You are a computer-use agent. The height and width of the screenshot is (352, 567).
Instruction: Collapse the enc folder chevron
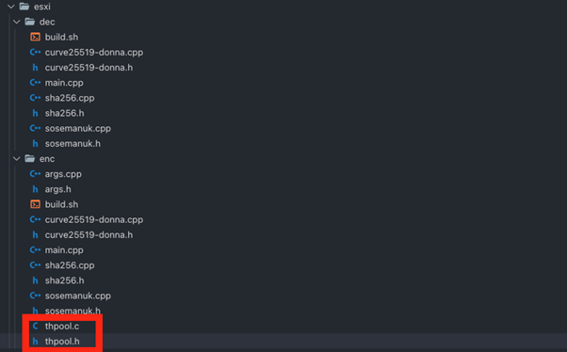(17, 159)
